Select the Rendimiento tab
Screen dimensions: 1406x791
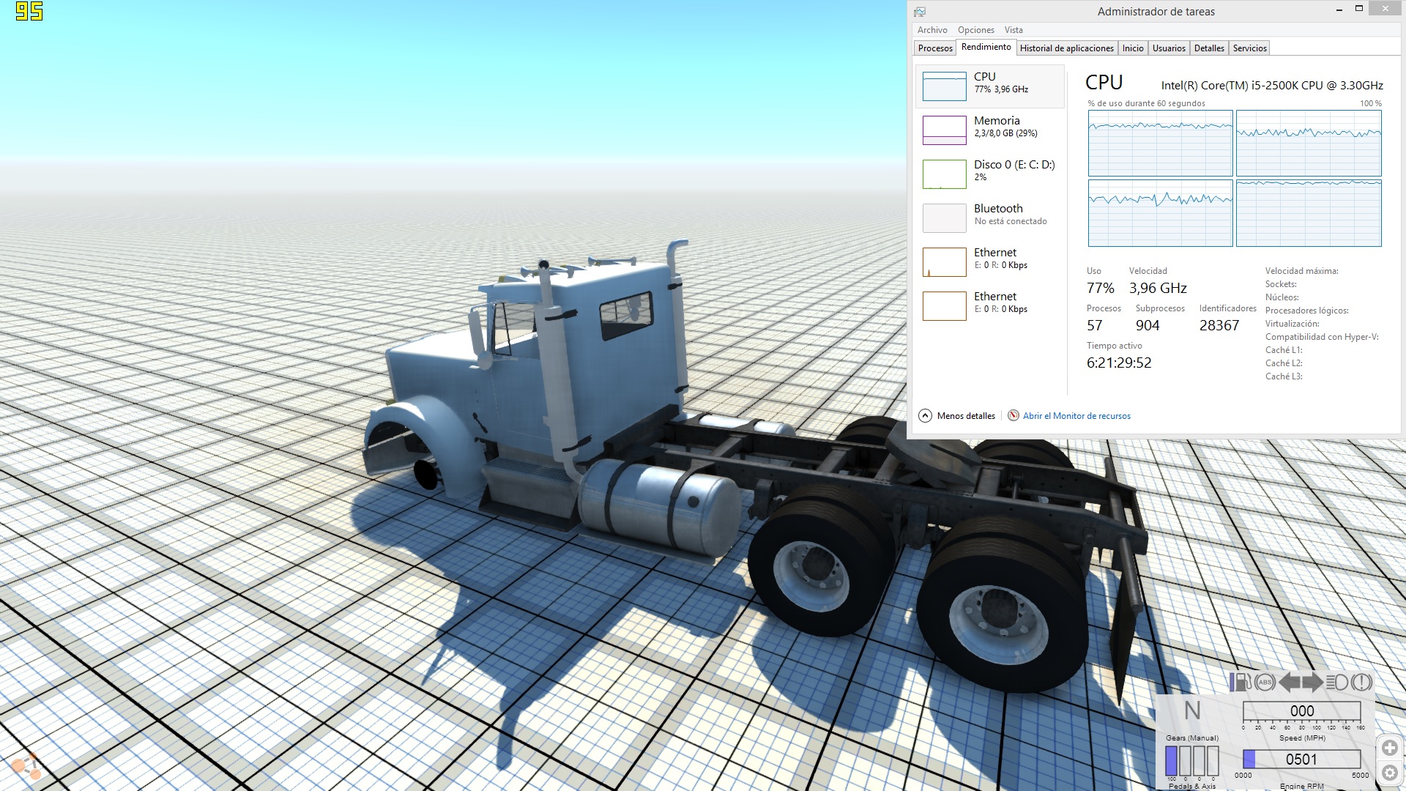(986, 47)
